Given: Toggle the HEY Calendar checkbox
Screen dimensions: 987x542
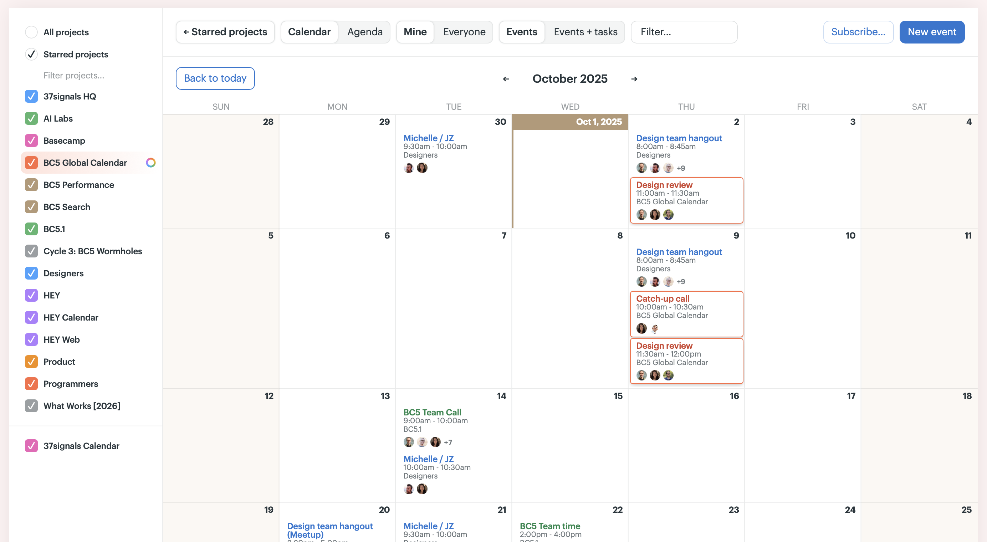Looking at the screenshot, I should [31, 318].
